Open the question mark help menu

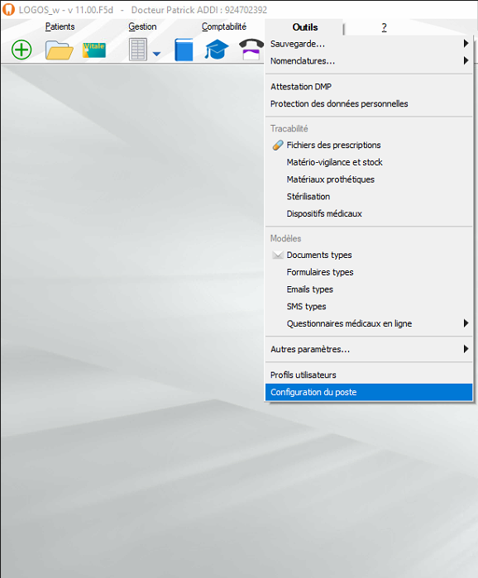[384, 27]
